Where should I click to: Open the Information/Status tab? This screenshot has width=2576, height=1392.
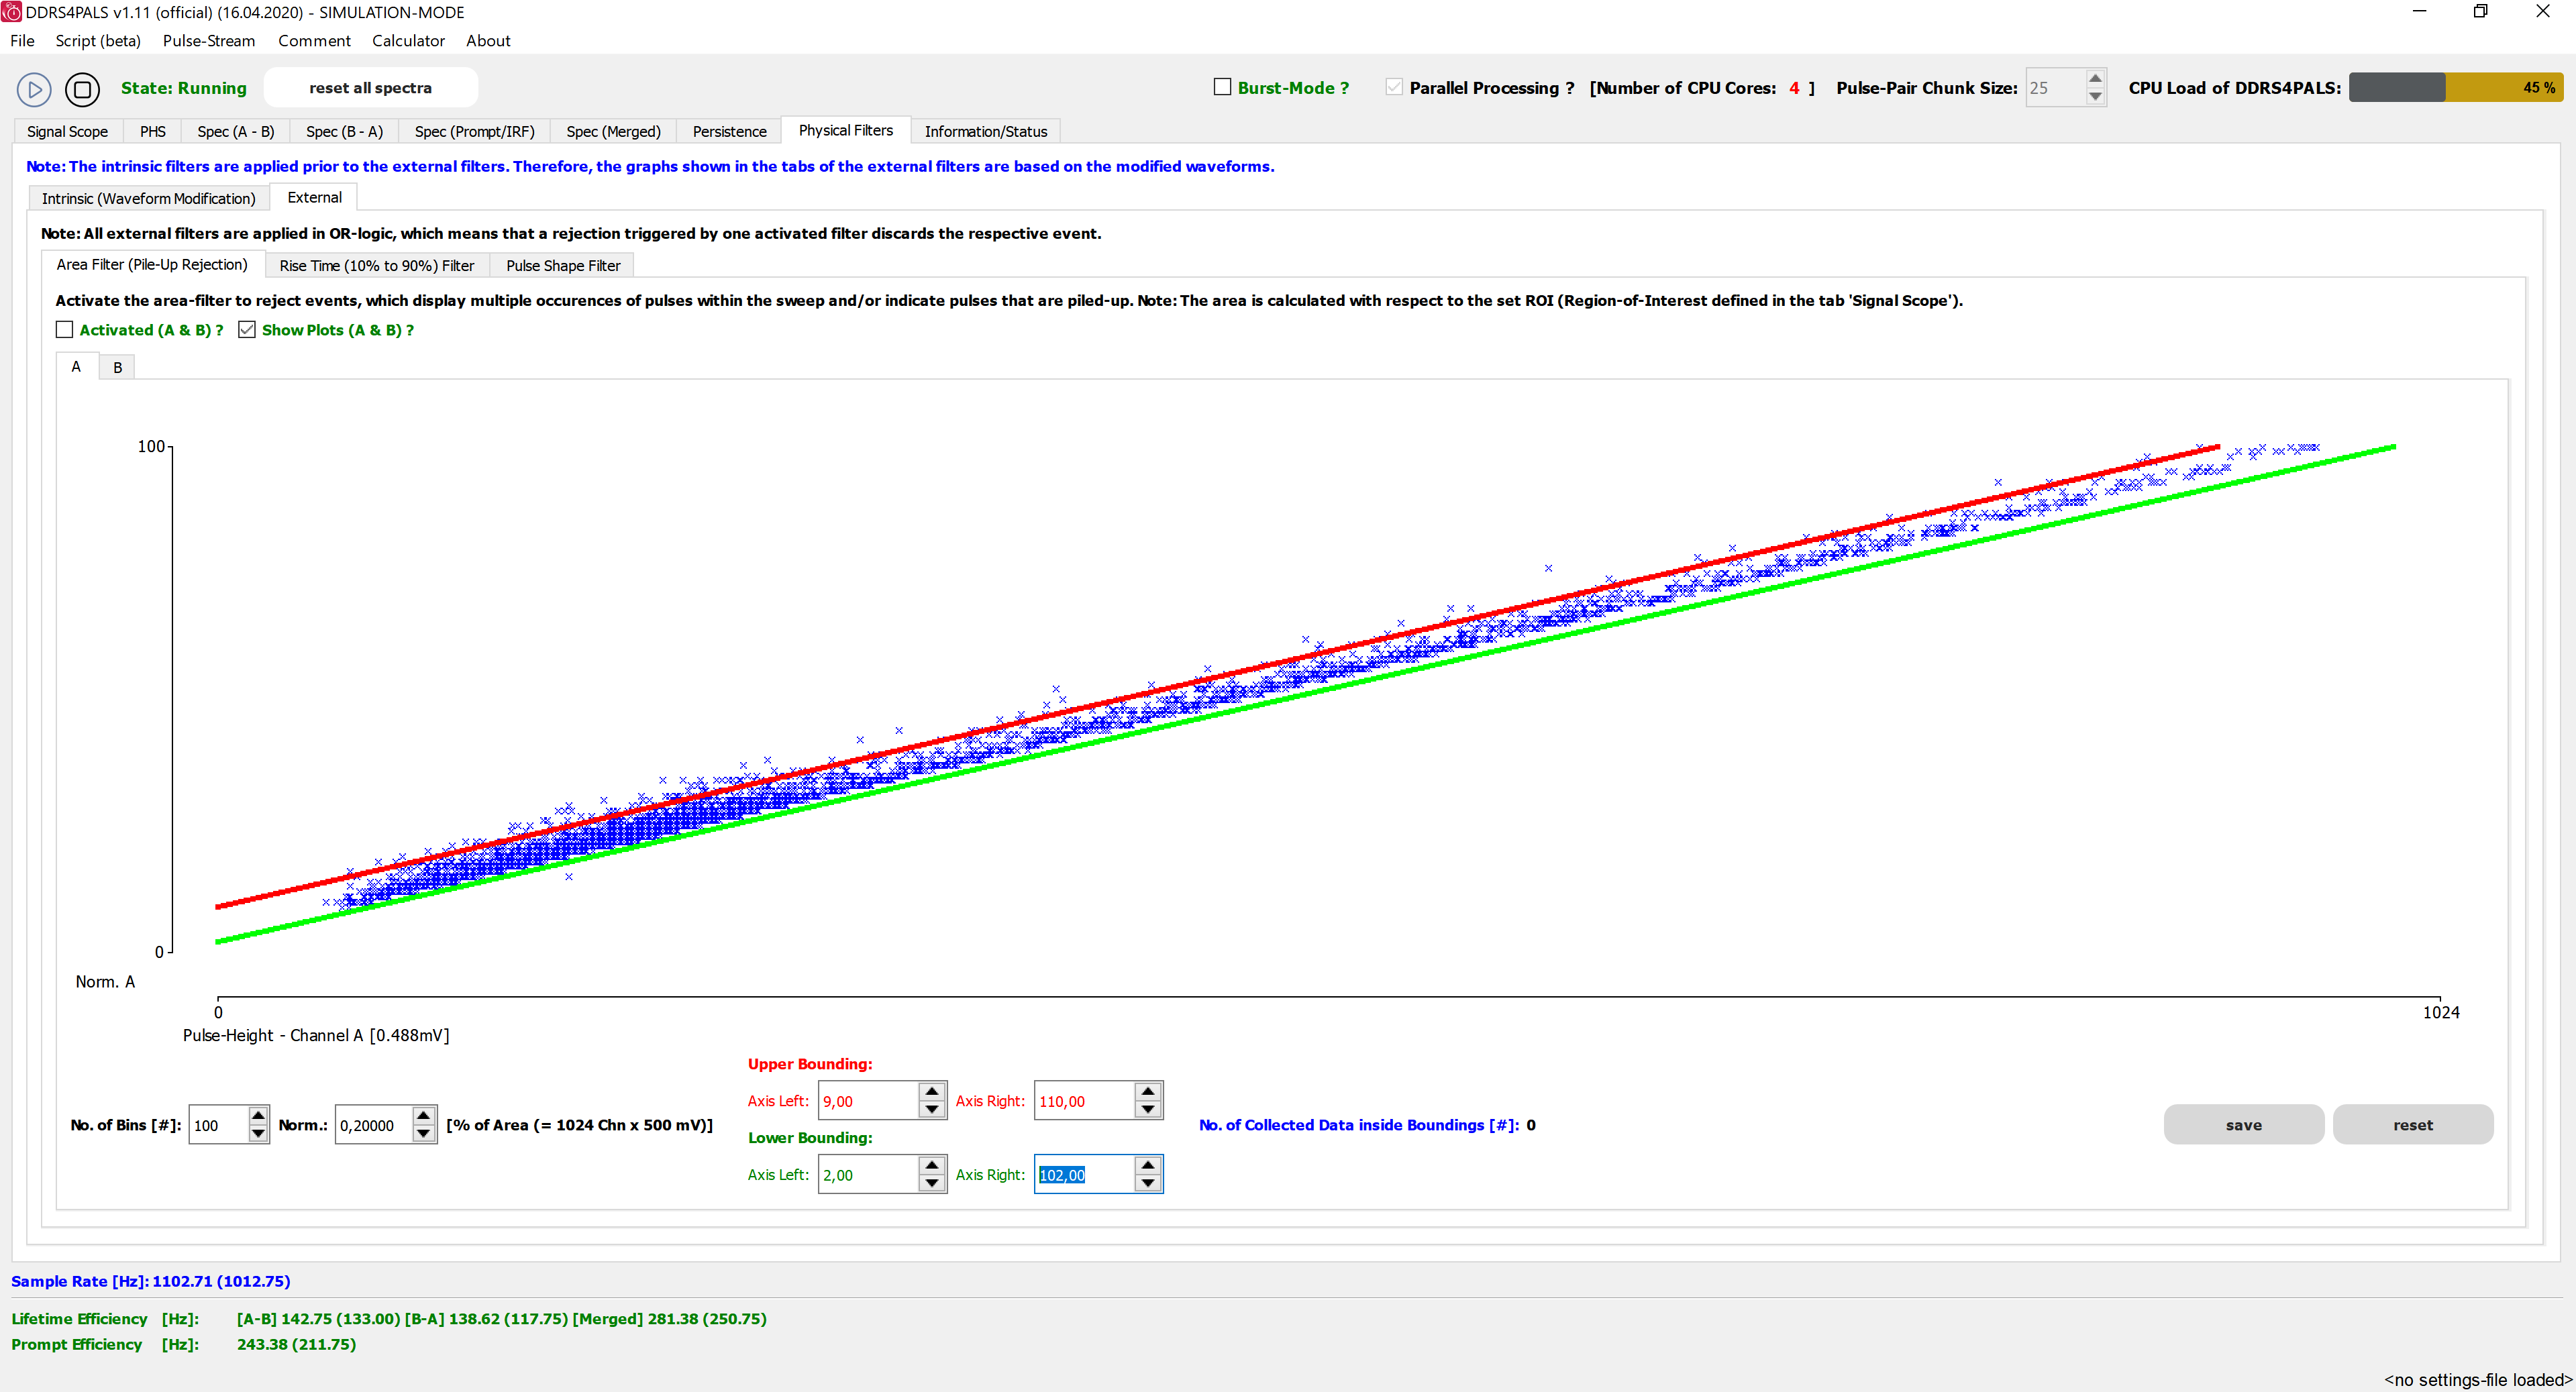[x=986, y=131]
